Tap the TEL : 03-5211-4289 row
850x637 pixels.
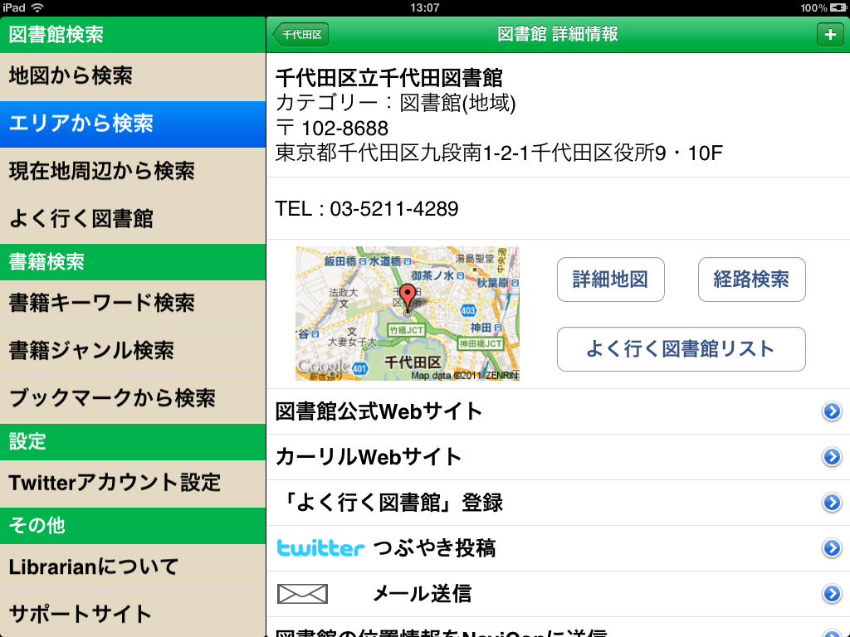(559, 208)
